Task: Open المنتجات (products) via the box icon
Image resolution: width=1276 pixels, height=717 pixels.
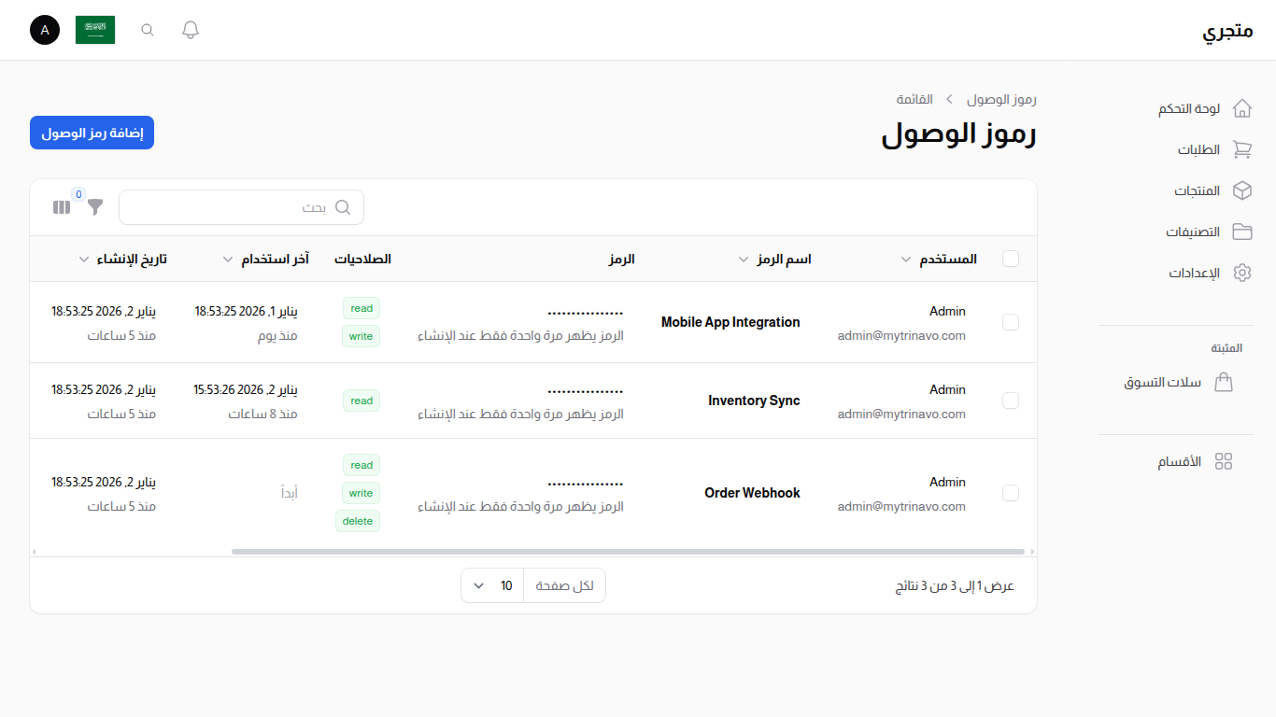Action: point(1242,190)
